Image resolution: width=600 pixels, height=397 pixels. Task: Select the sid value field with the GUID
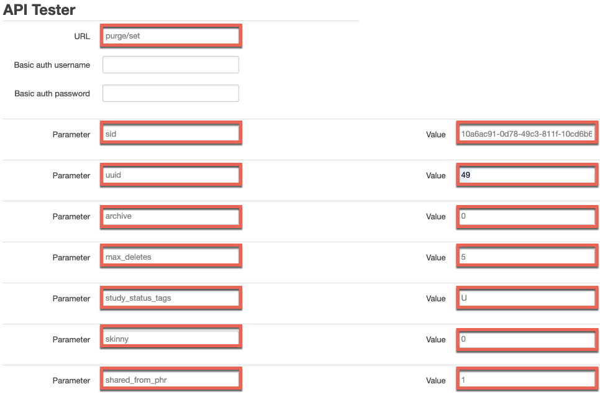pyautogui.click(x=527, y=133)
